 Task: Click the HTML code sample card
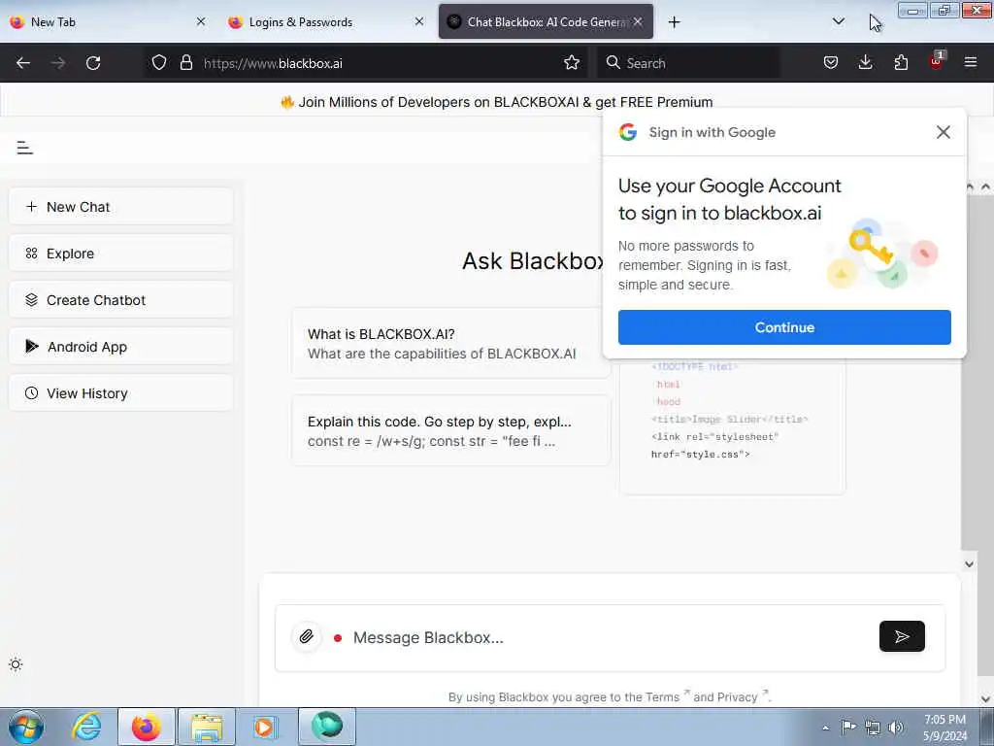[x=732, y=426]
